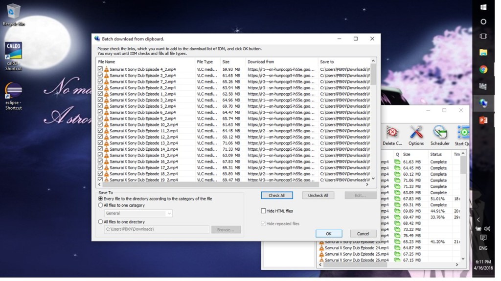Image resolution: width=501 pixels, height=281 pixels.
Task: Choose the 'All files to one directory' radio option
Action: [101, 222]
